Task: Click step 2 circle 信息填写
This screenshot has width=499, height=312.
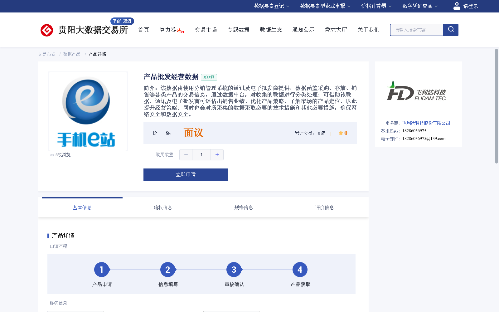Action: point(168,270)
